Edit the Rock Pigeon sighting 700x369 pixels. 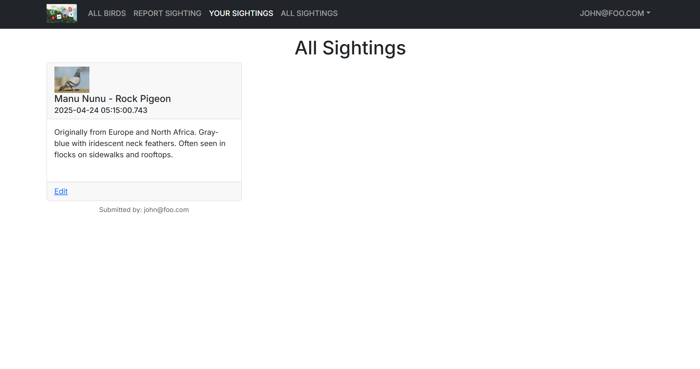click(x=61, y=191)
